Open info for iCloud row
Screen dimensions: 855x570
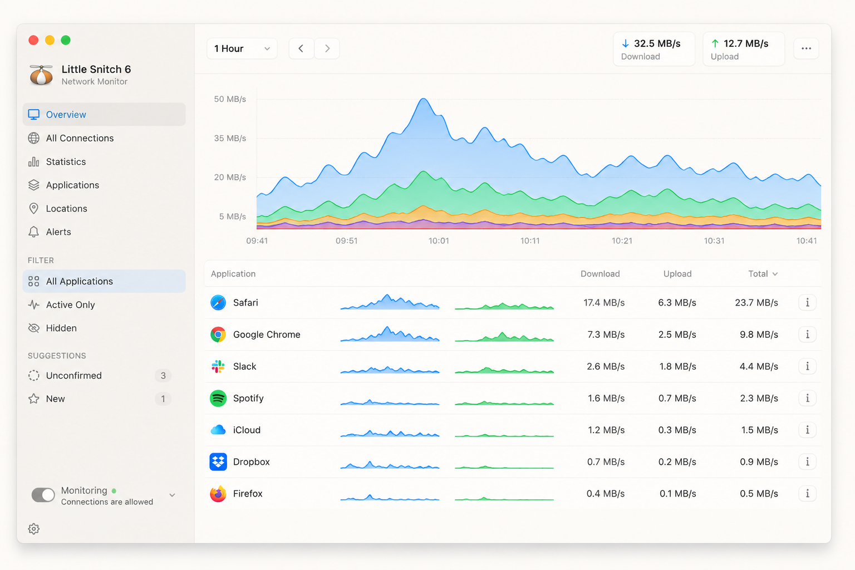click(x=808, y=430)
